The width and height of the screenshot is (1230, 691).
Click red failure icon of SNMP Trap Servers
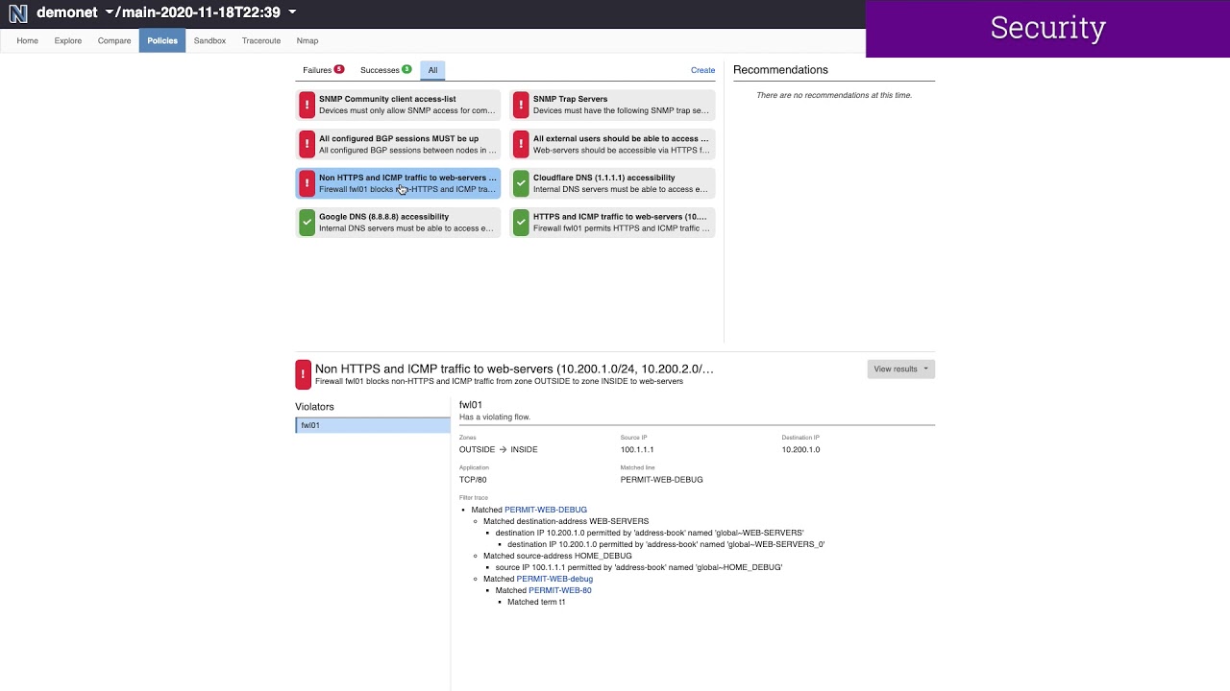click(521, 105)
